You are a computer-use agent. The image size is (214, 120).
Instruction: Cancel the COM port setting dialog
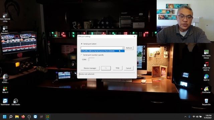tap(128, 68)
